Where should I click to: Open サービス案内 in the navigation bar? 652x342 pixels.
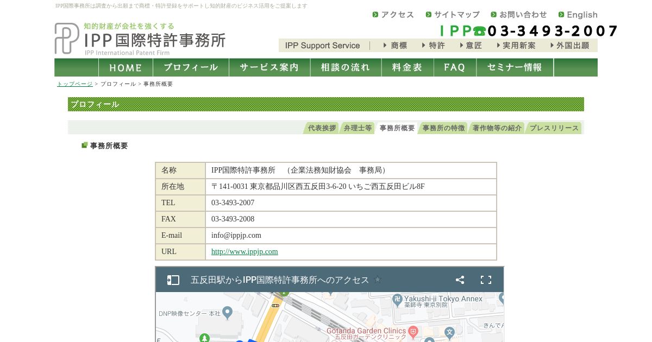click(x=269, y=67)
